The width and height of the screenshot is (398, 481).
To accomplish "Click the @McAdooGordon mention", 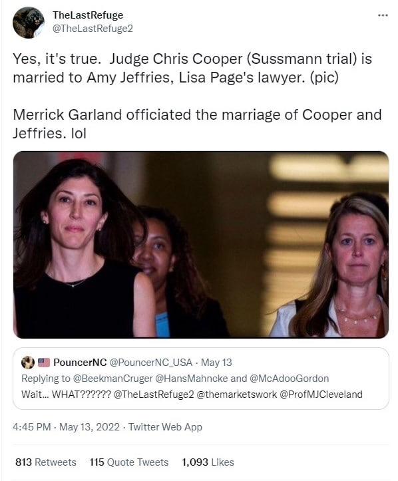I will coord(289,379).
